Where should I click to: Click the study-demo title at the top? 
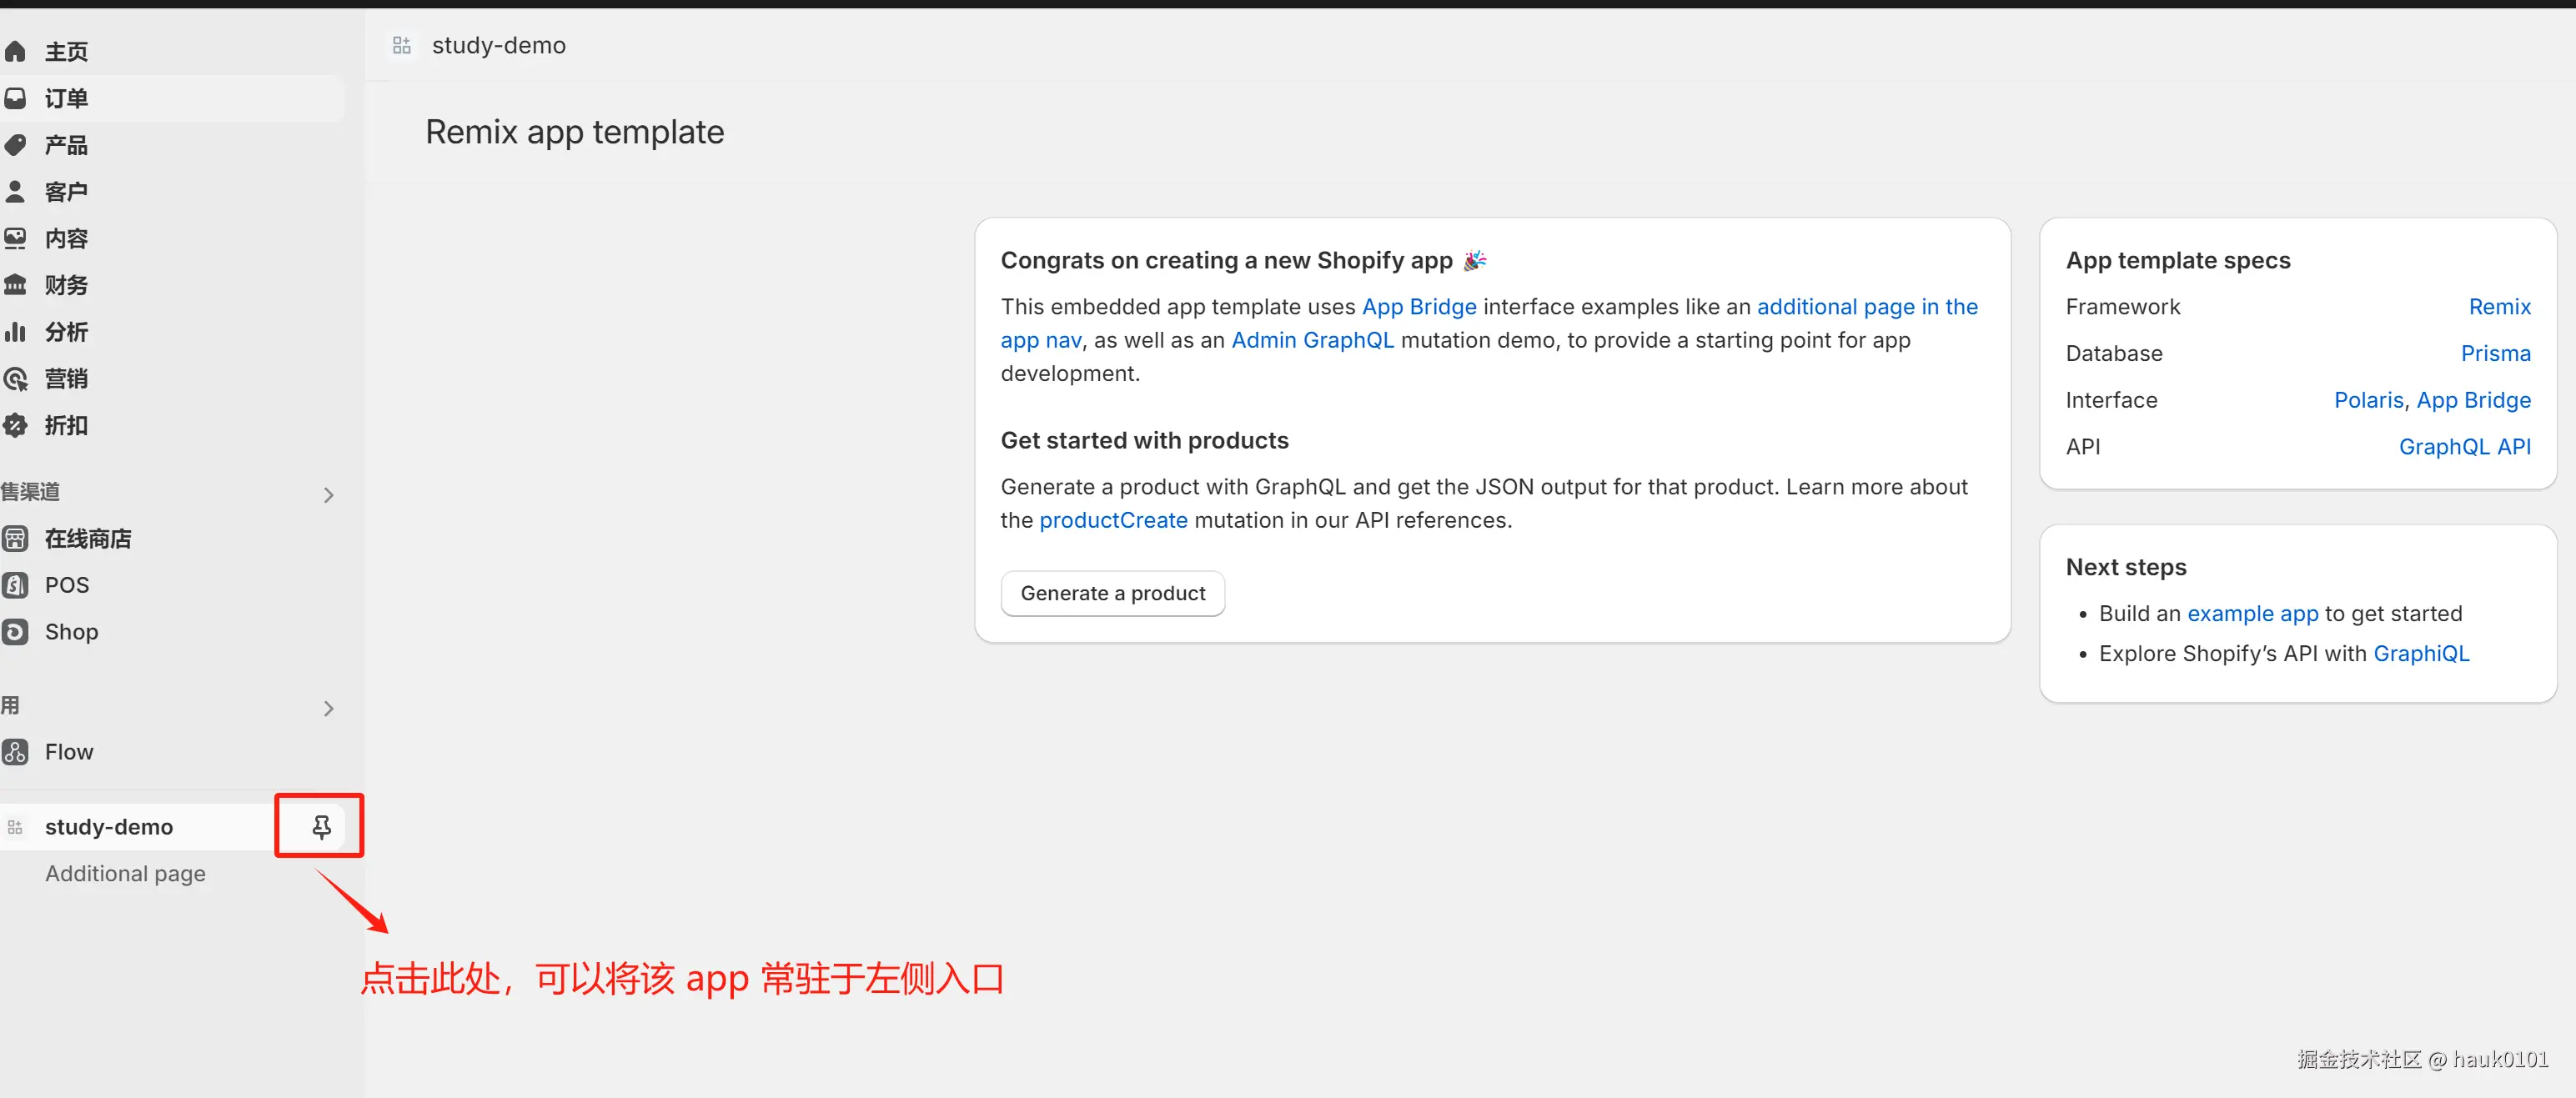click(498, 45)
